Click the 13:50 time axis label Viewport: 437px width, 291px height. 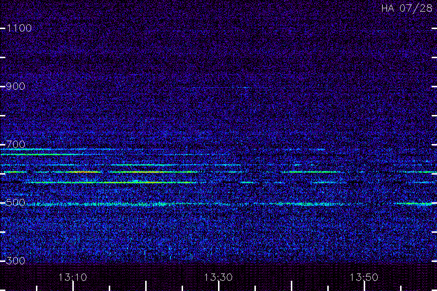(x=364, y=277)
